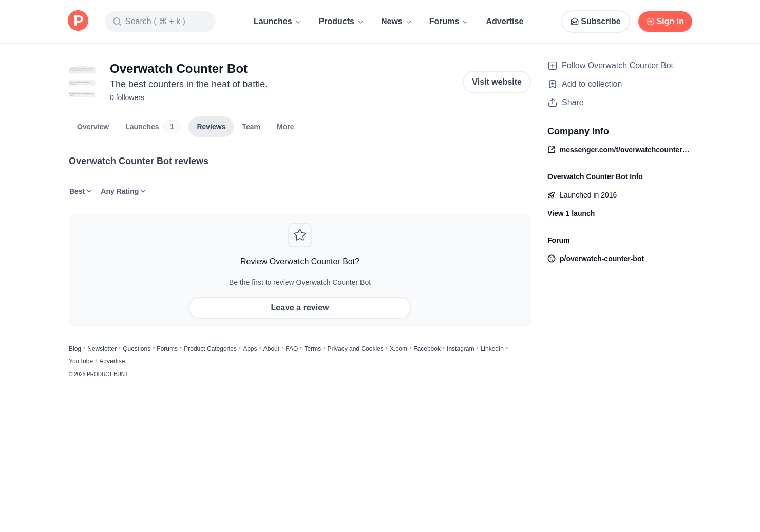This screenshot has width=760, height=532.
Task: Open the Advertise nav link
Action: pos(505,22)
